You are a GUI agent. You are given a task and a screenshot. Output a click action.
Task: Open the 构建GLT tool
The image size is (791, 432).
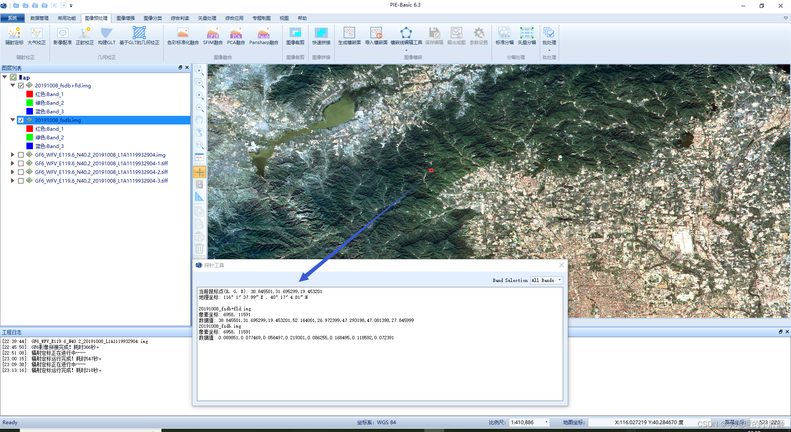tap(107, 36)
